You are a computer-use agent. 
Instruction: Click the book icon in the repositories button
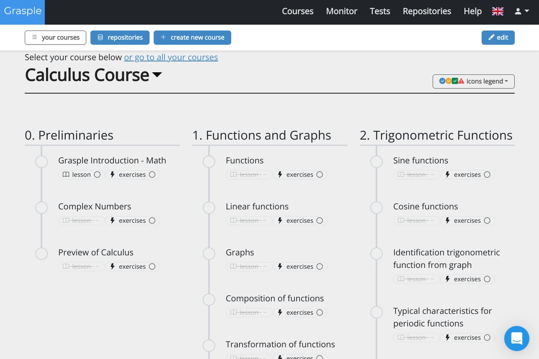coord(99,38)
